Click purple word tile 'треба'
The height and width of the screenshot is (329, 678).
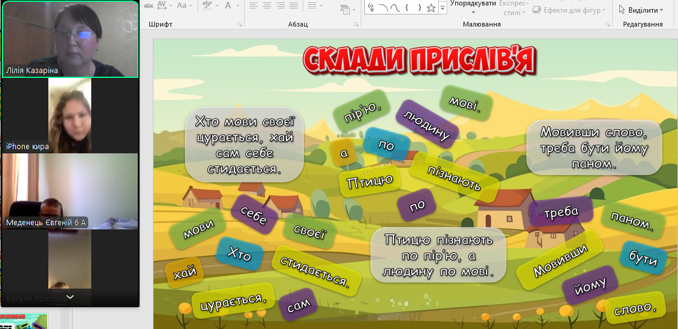coord(561,211)
